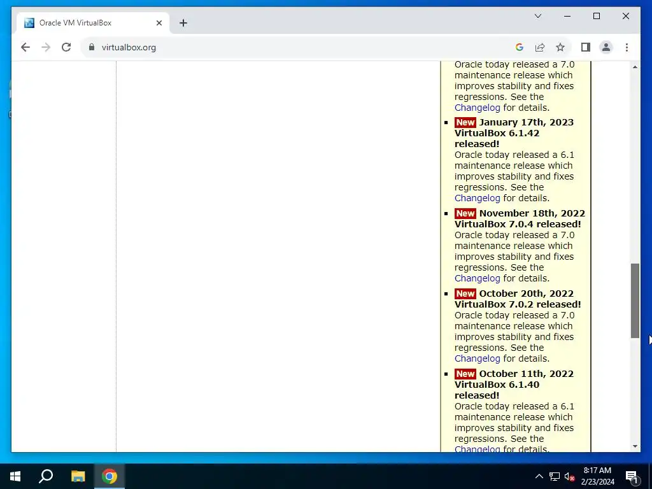Click the October 11th, 2022 news heading

click(526, 374)
